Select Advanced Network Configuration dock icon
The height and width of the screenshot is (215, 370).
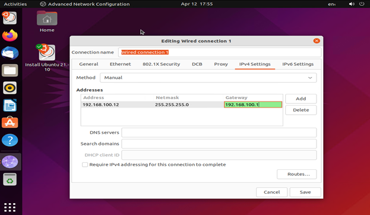(10, 162)
